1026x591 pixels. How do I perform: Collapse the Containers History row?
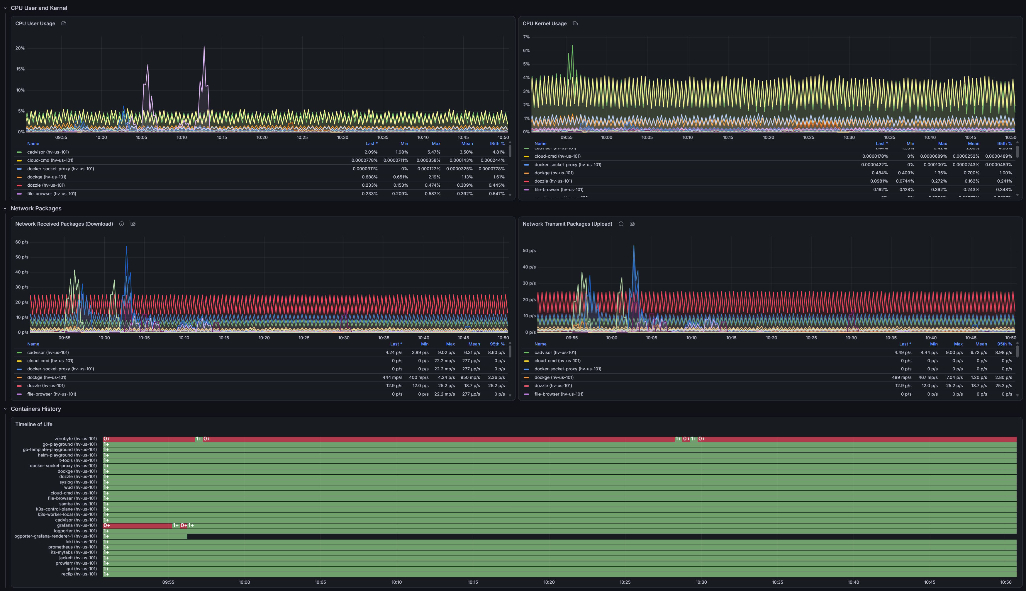point(36,409)
